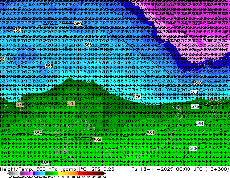
Task: Click the "24" value under the legend
Action: (x=78, y=177)
